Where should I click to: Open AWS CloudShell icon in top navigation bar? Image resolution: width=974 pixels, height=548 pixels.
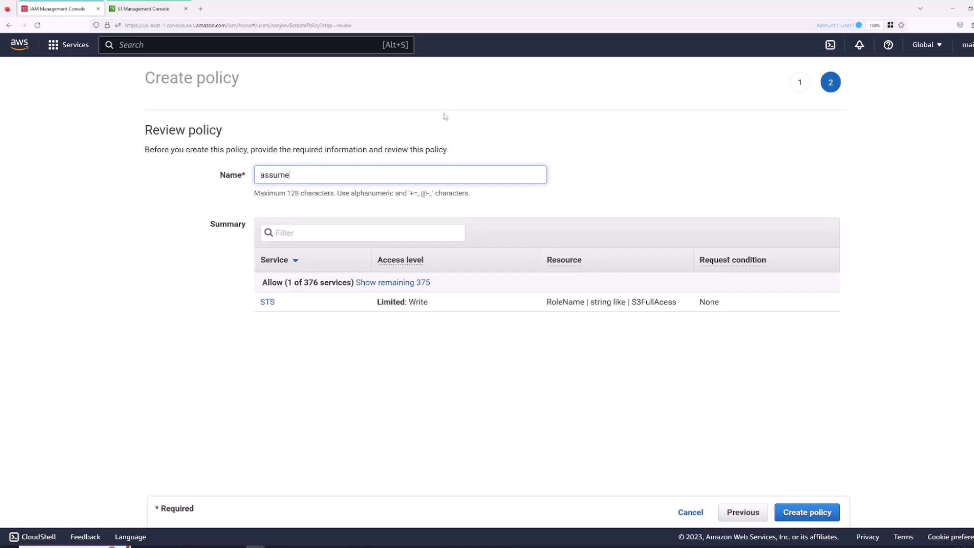point(830,45)
